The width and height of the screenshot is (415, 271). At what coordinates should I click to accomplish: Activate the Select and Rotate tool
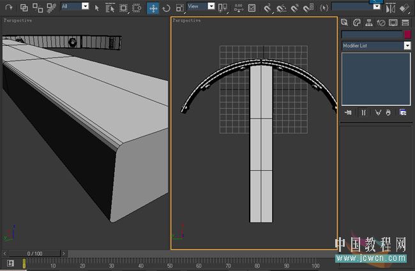tap(166, 8)
